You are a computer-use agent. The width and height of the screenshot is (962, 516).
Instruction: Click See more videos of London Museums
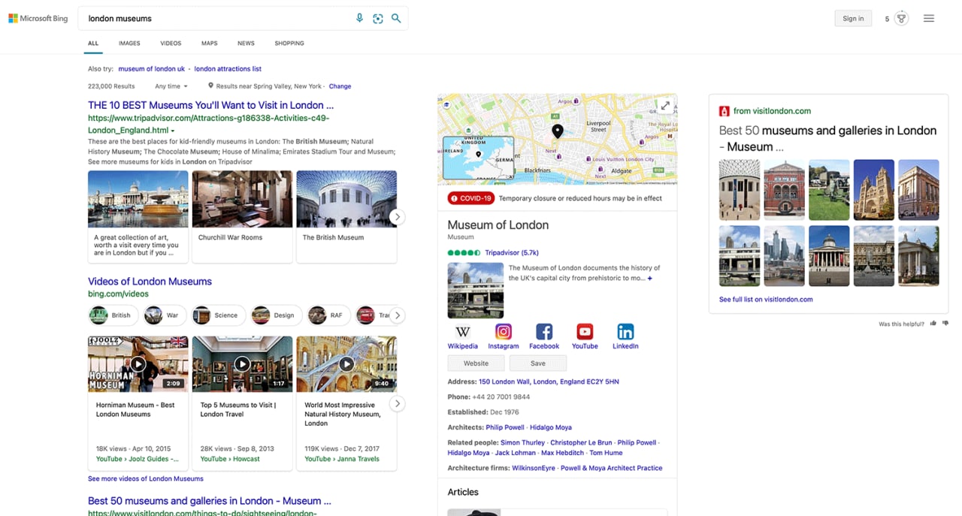(146, 478)
